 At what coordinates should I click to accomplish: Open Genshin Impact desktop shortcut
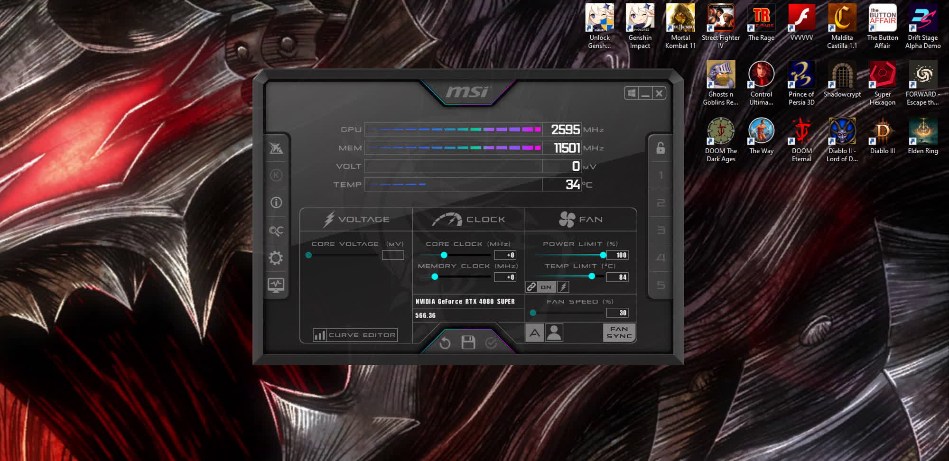click(640, 26)
